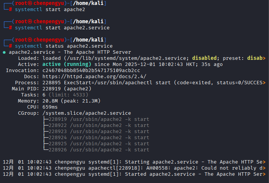The image size is (269, 183).
Task: Click the green status dot beside apache2.service
Action: pos(4,52)
